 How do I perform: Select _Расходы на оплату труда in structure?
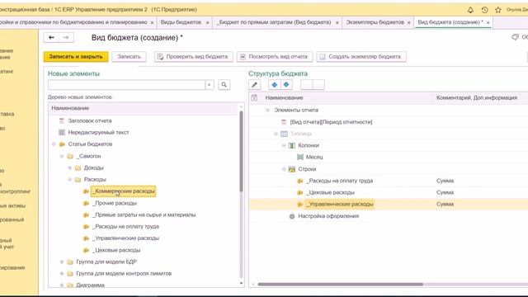339,181
